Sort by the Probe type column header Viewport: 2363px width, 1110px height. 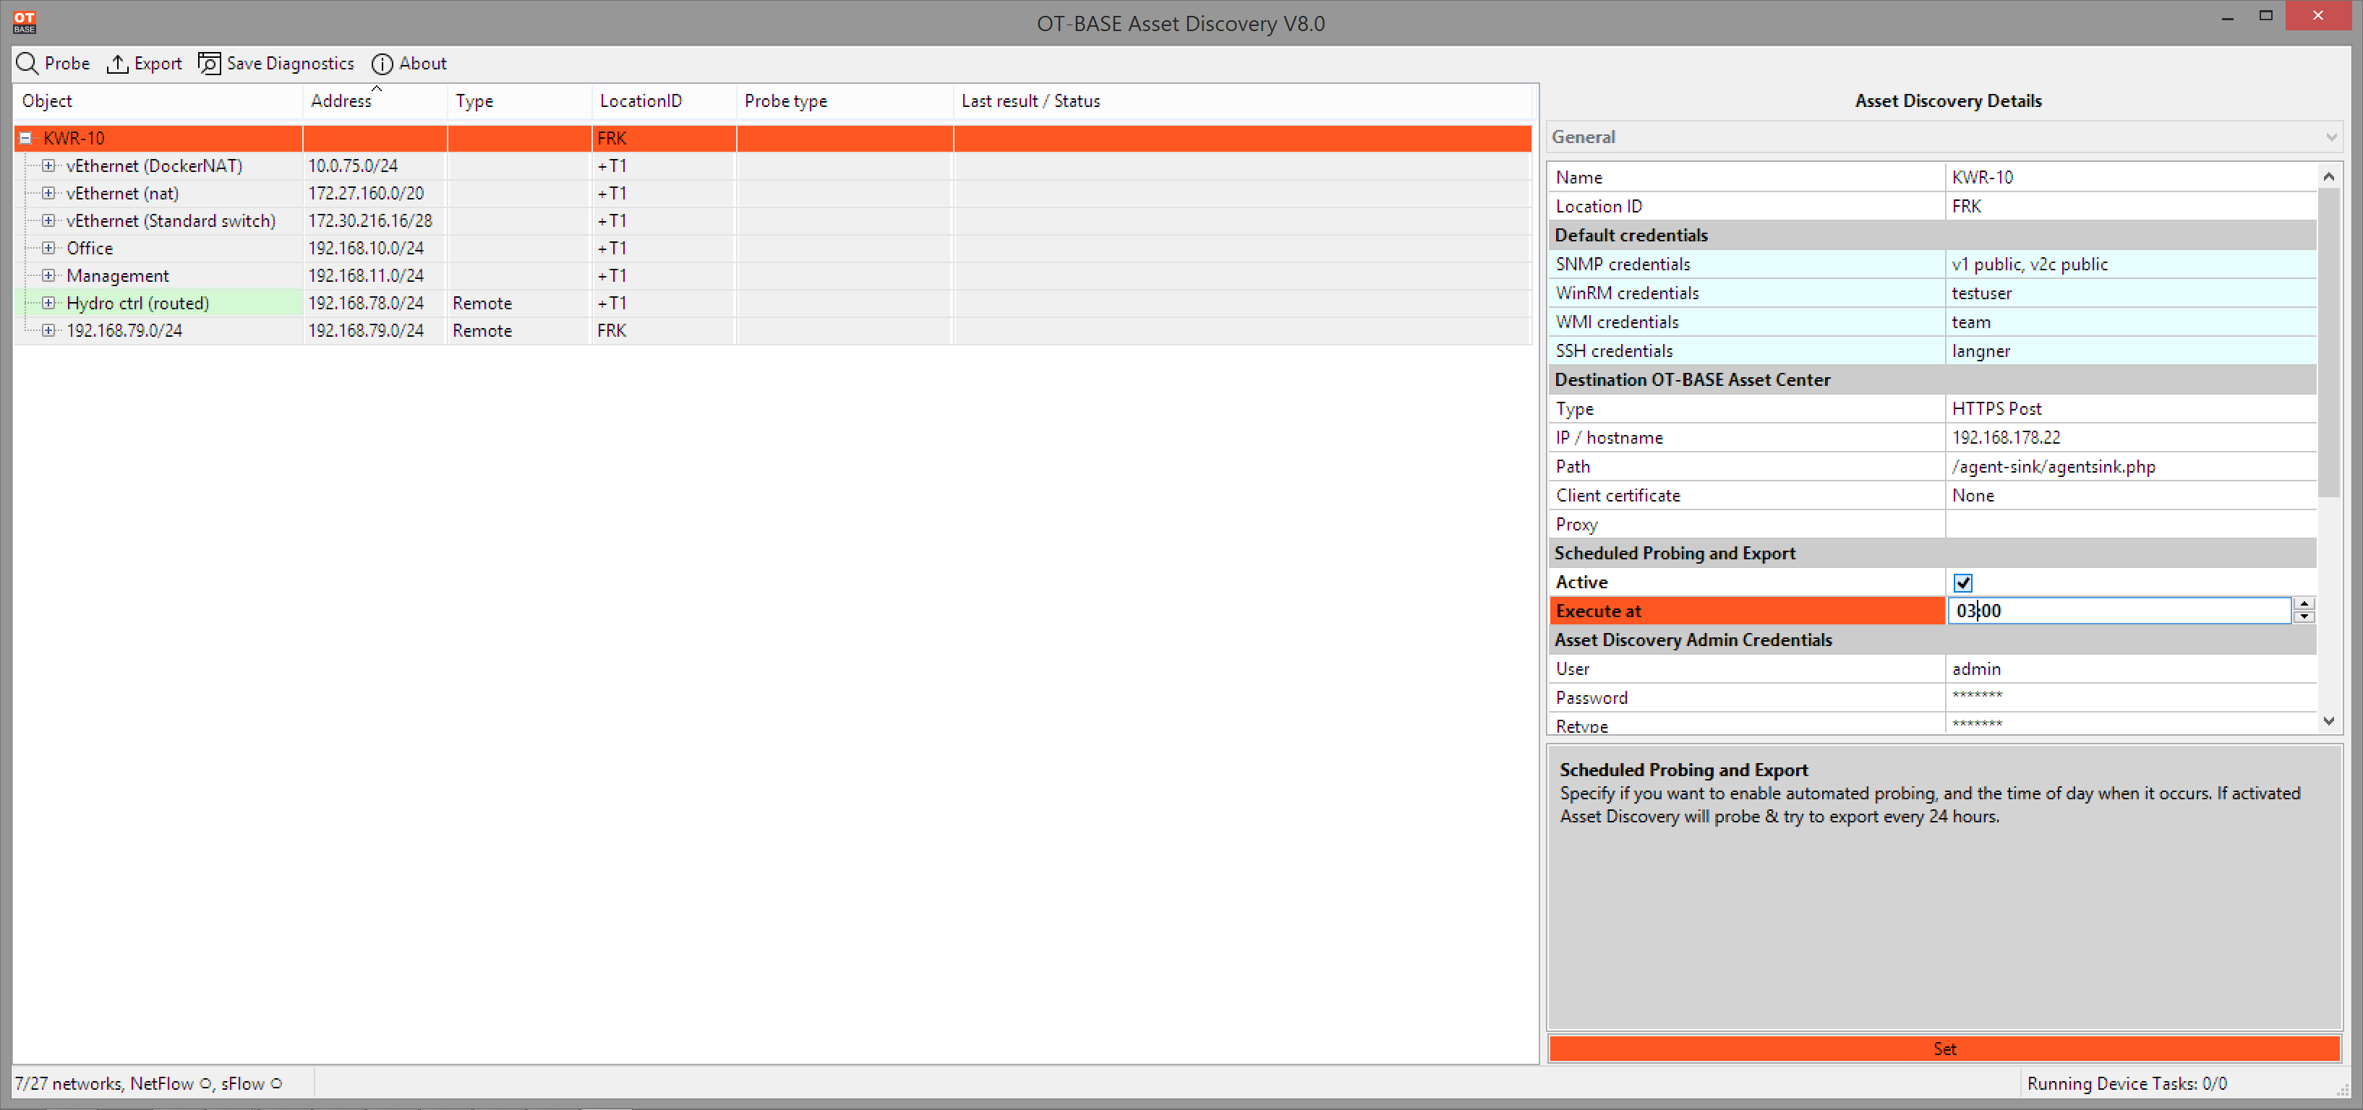pos(845,101)
